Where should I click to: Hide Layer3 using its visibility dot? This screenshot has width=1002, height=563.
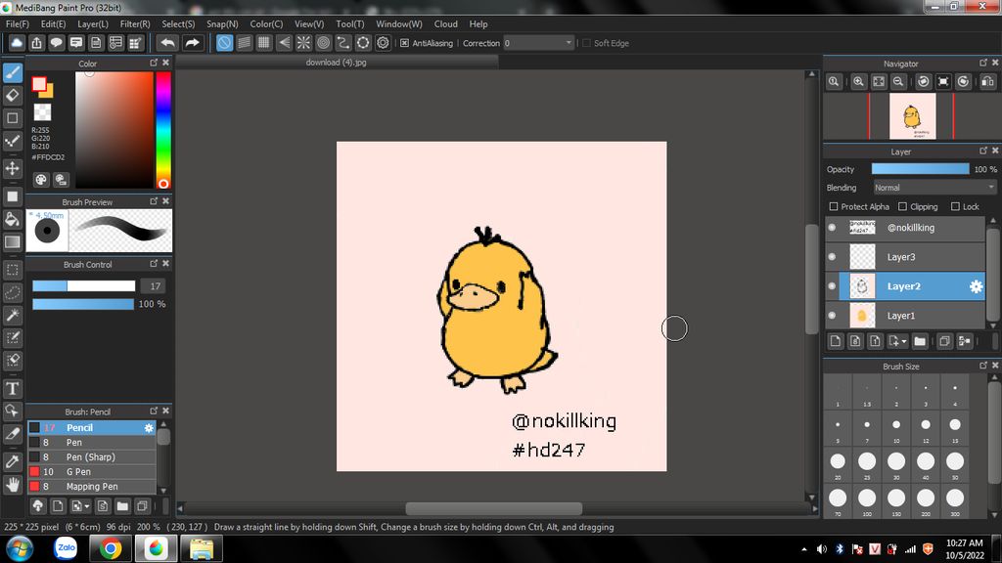pos(832,257)
